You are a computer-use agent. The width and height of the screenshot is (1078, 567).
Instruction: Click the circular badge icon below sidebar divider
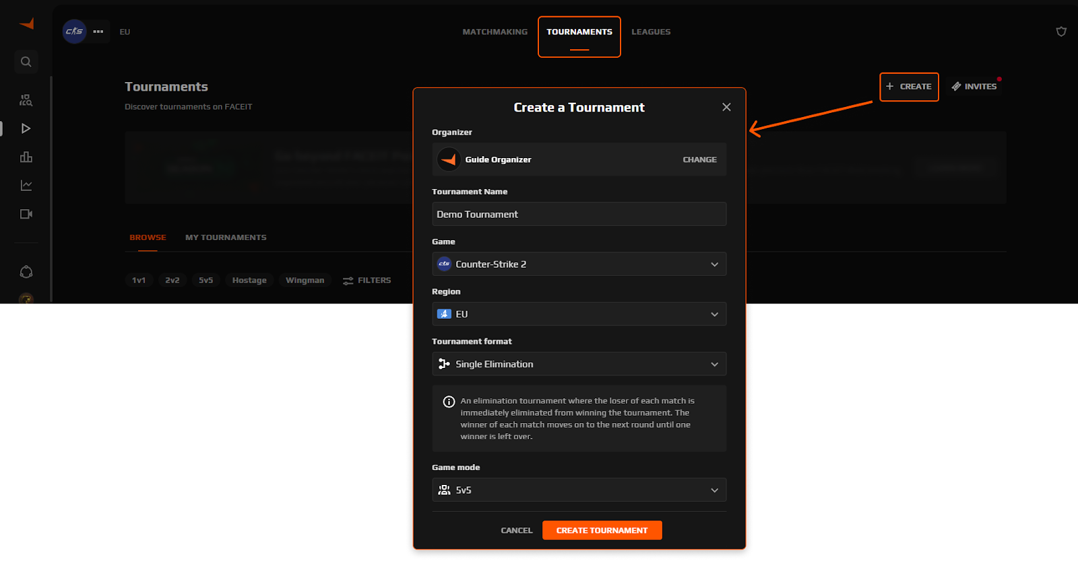[26, 272]
